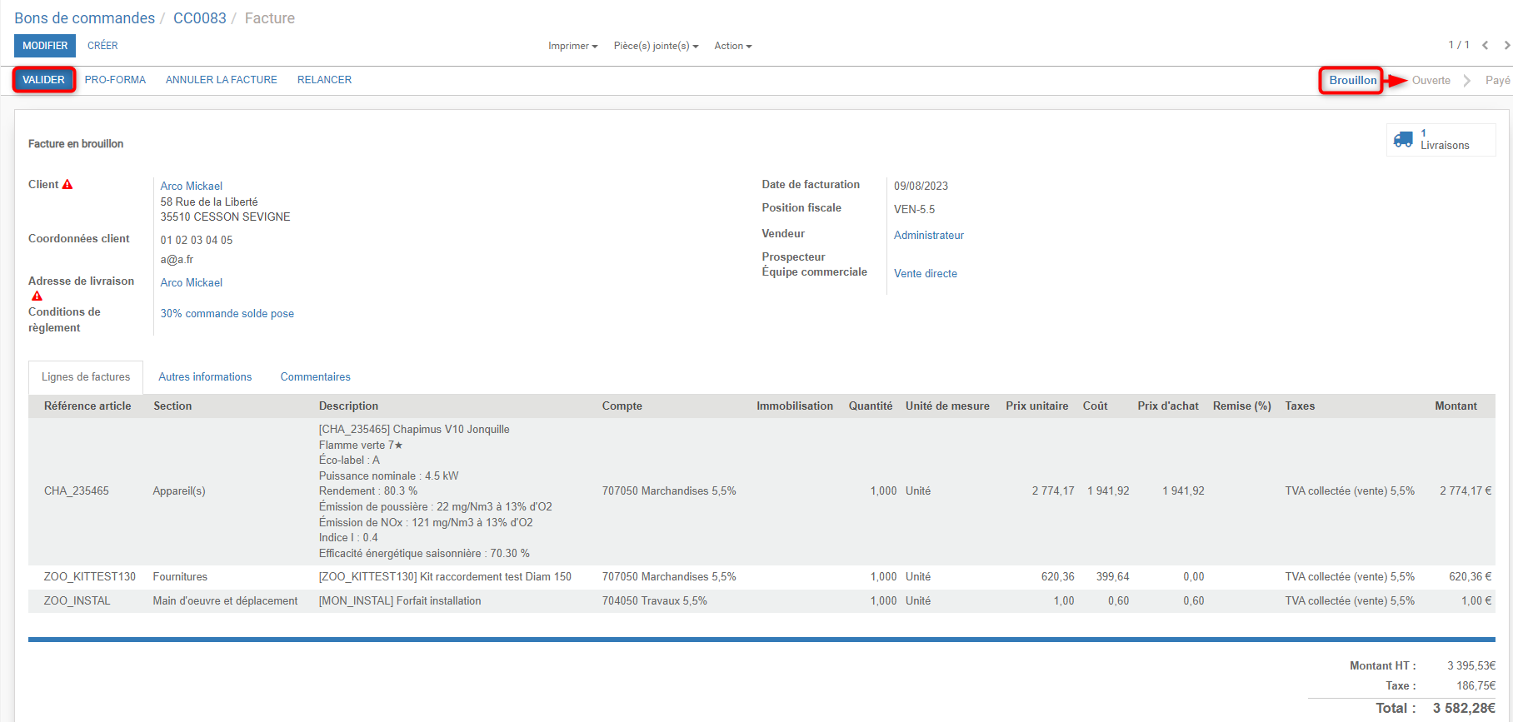1513x722 pixels.
Task: Click the 399,64 cost value
Action: (1112, 577)
